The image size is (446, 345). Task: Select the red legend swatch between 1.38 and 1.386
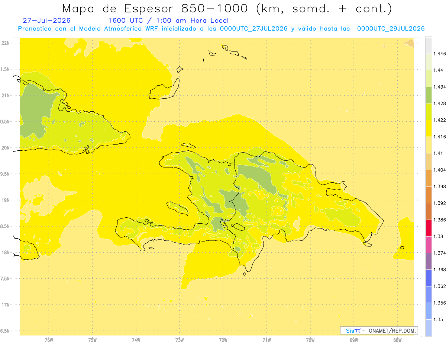pyautogui.click(x=429, y=228)
